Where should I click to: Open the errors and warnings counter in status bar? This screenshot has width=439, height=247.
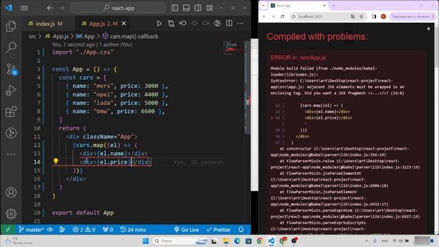point(84,230)
